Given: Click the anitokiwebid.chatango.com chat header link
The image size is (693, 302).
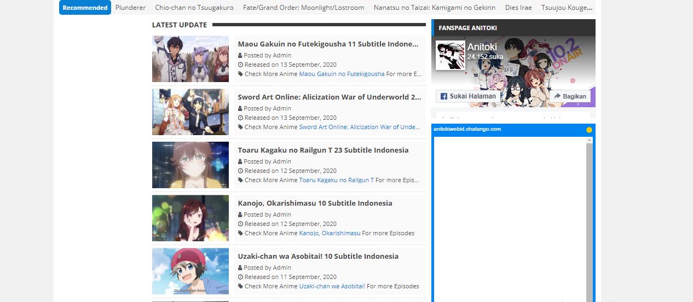Looking at the screenshot, I should click(x=467, y=129).
